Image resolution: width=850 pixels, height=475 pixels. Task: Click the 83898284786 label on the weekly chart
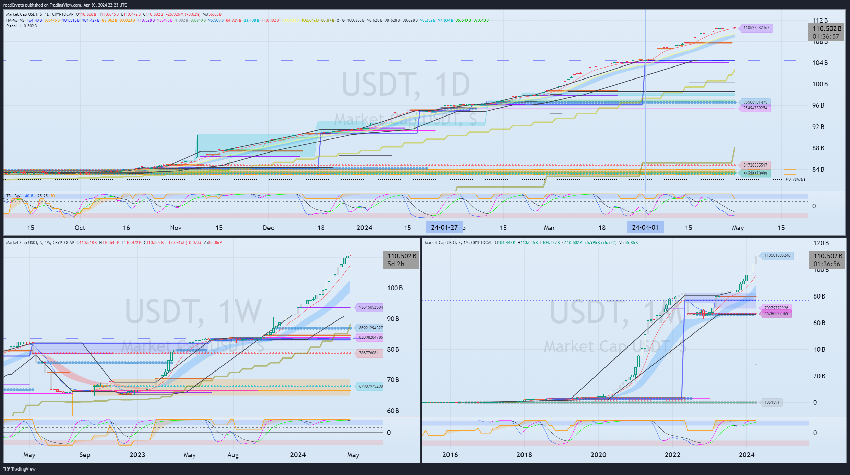pos(369,337)
